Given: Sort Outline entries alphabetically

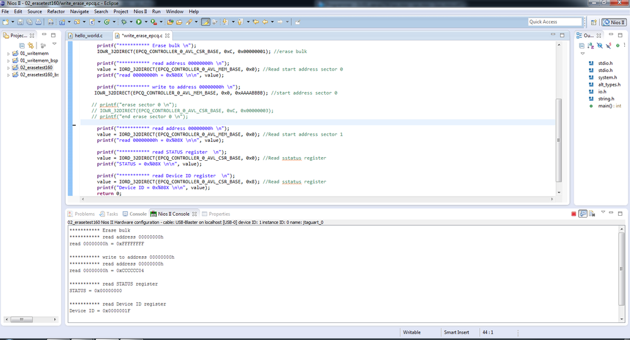Looking at the screenshot, I should pos(591,45).
